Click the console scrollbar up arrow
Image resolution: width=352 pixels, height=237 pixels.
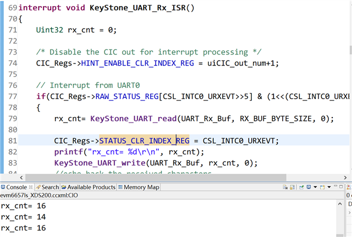[340, 204]
